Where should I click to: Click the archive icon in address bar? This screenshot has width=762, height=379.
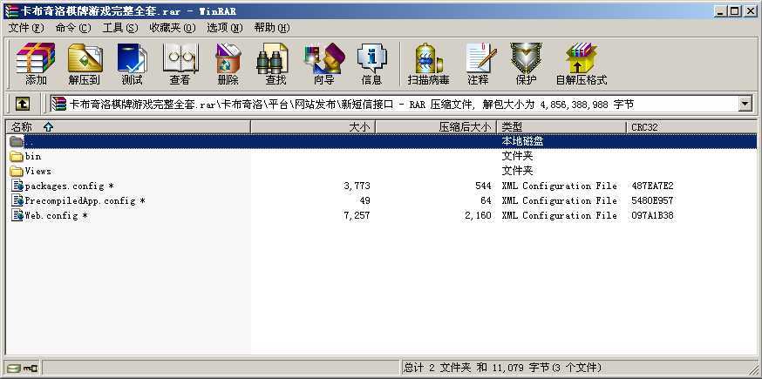tap(59, 104)
